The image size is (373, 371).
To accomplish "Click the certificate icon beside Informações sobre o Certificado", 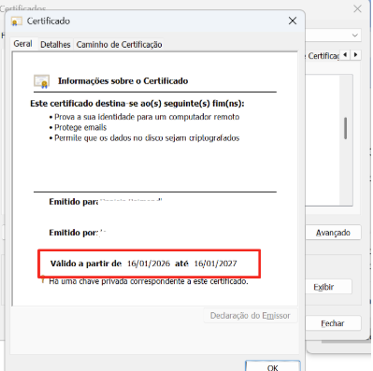I will [x=42, y=81].
